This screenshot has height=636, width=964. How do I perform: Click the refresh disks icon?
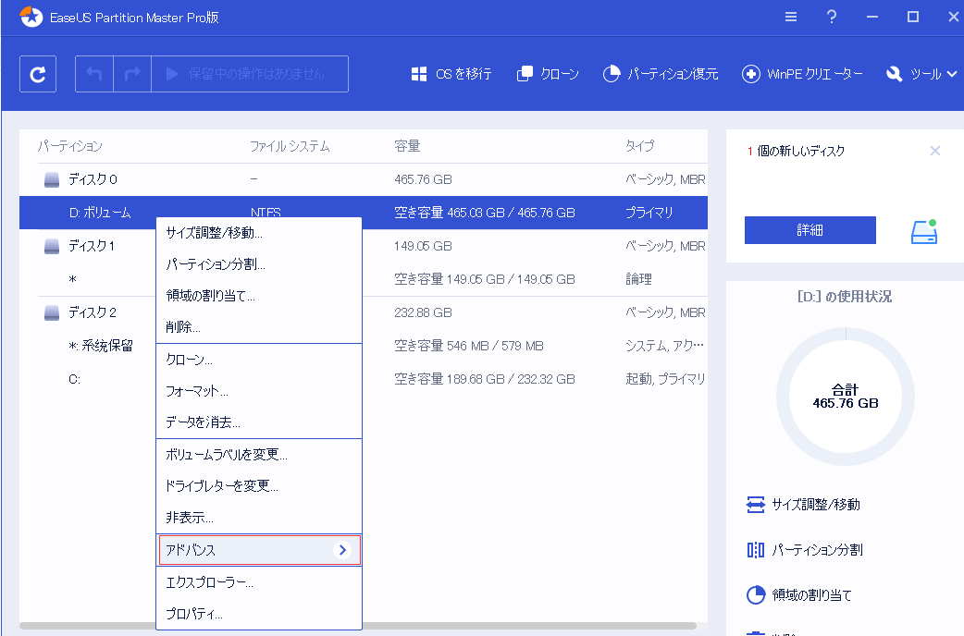[37, 73]
